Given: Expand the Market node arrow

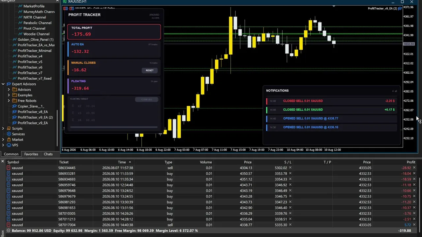Looking at the screenshot, I should pyautogui.click(x=3, y=140).
